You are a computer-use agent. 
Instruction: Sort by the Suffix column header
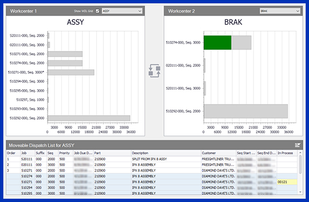pos(41,153)
